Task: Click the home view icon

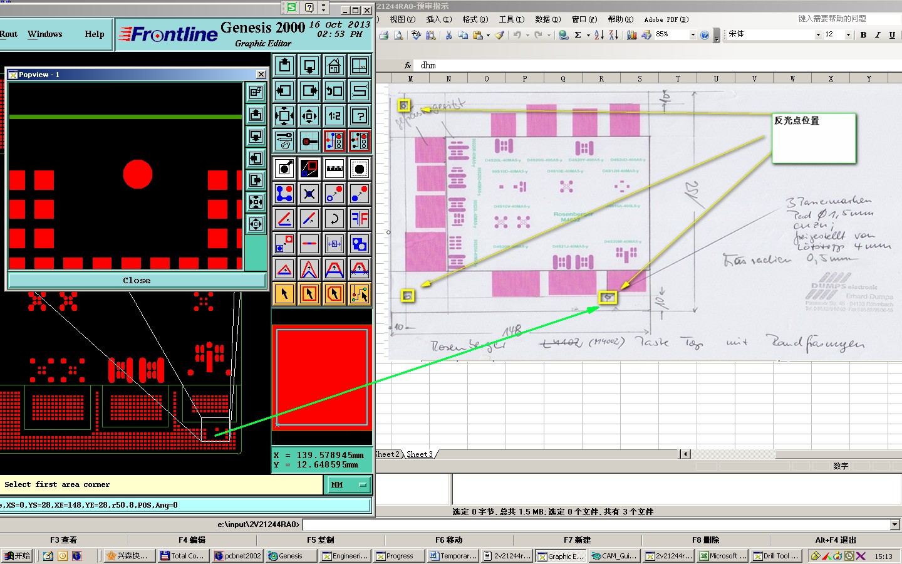Action: tap(334, 66)
